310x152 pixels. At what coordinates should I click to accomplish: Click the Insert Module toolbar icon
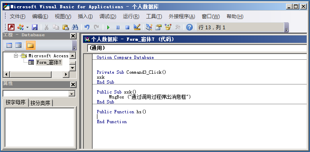(x=20, y=27)
